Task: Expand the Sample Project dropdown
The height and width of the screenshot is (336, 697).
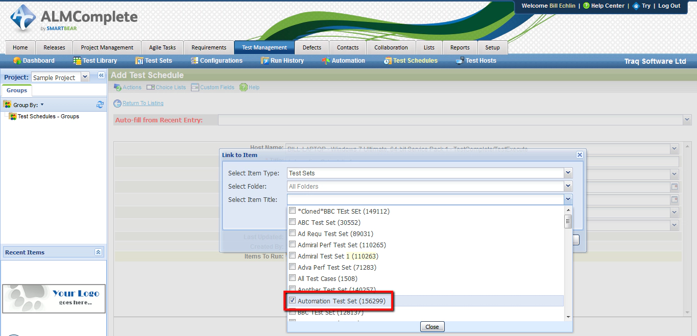Action: [x=85, y=77]
